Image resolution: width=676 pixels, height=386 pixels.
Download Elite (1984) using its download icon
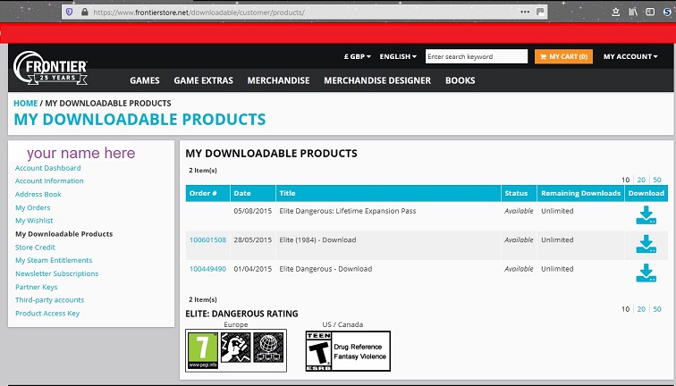click(x=646, y=244)
